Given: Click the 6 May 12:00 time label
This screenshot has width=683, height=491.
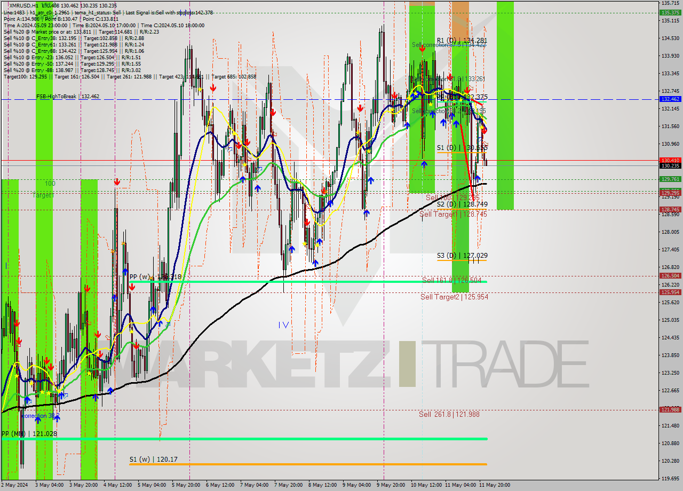Looking at the screenshot, I should click(220, 485).
